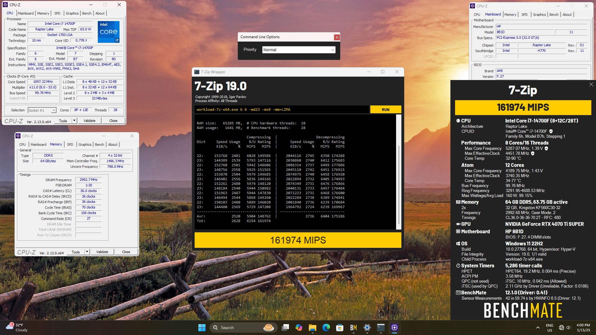Click the CPU-Z chip taskbar icon
This screenshot has width=596, height=335.
tap(394, 328)
